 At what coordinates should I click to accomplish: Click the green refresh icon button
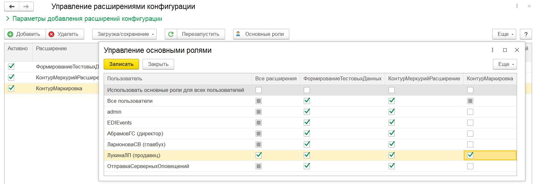(171, 34)
